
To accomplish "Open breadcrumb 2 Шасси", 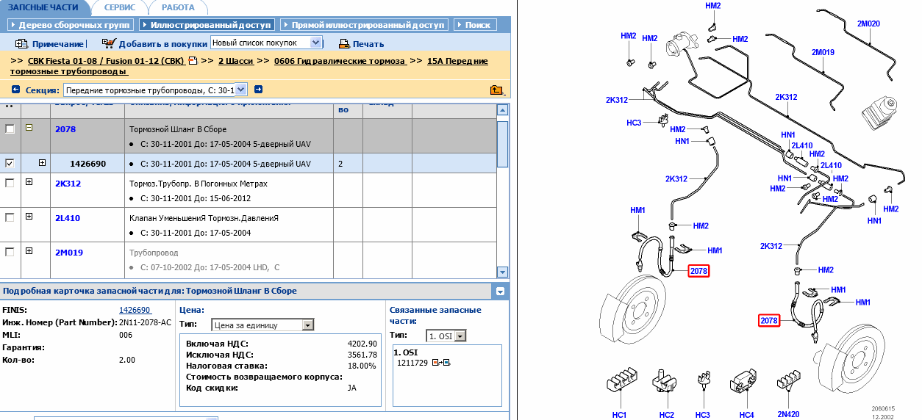I will pyautogui.click(x=236, y=61).
